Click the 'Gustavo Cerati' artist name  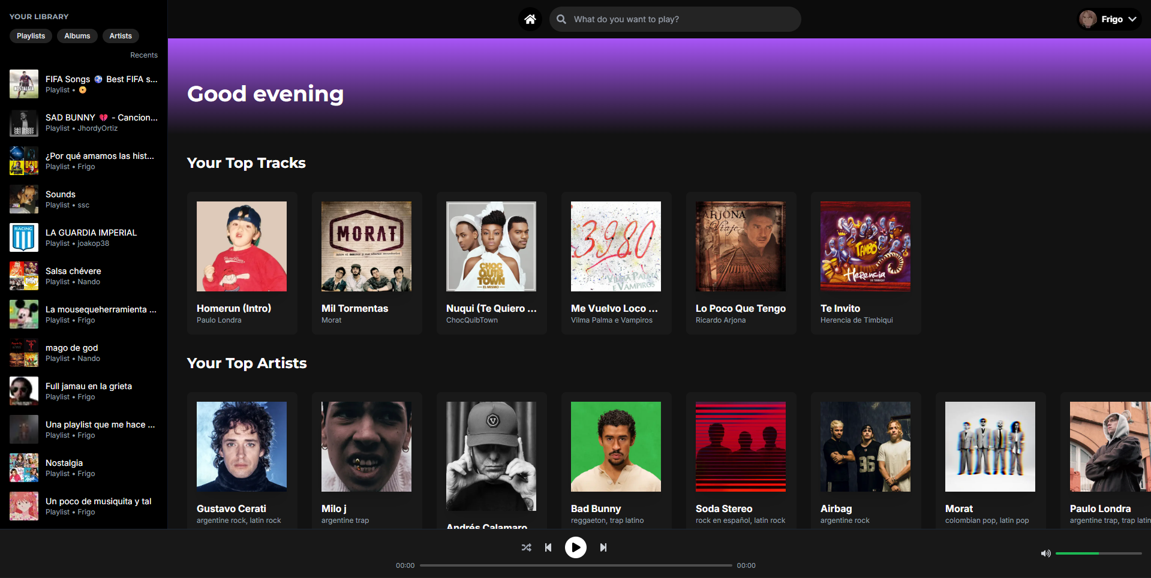click(232, 508)
